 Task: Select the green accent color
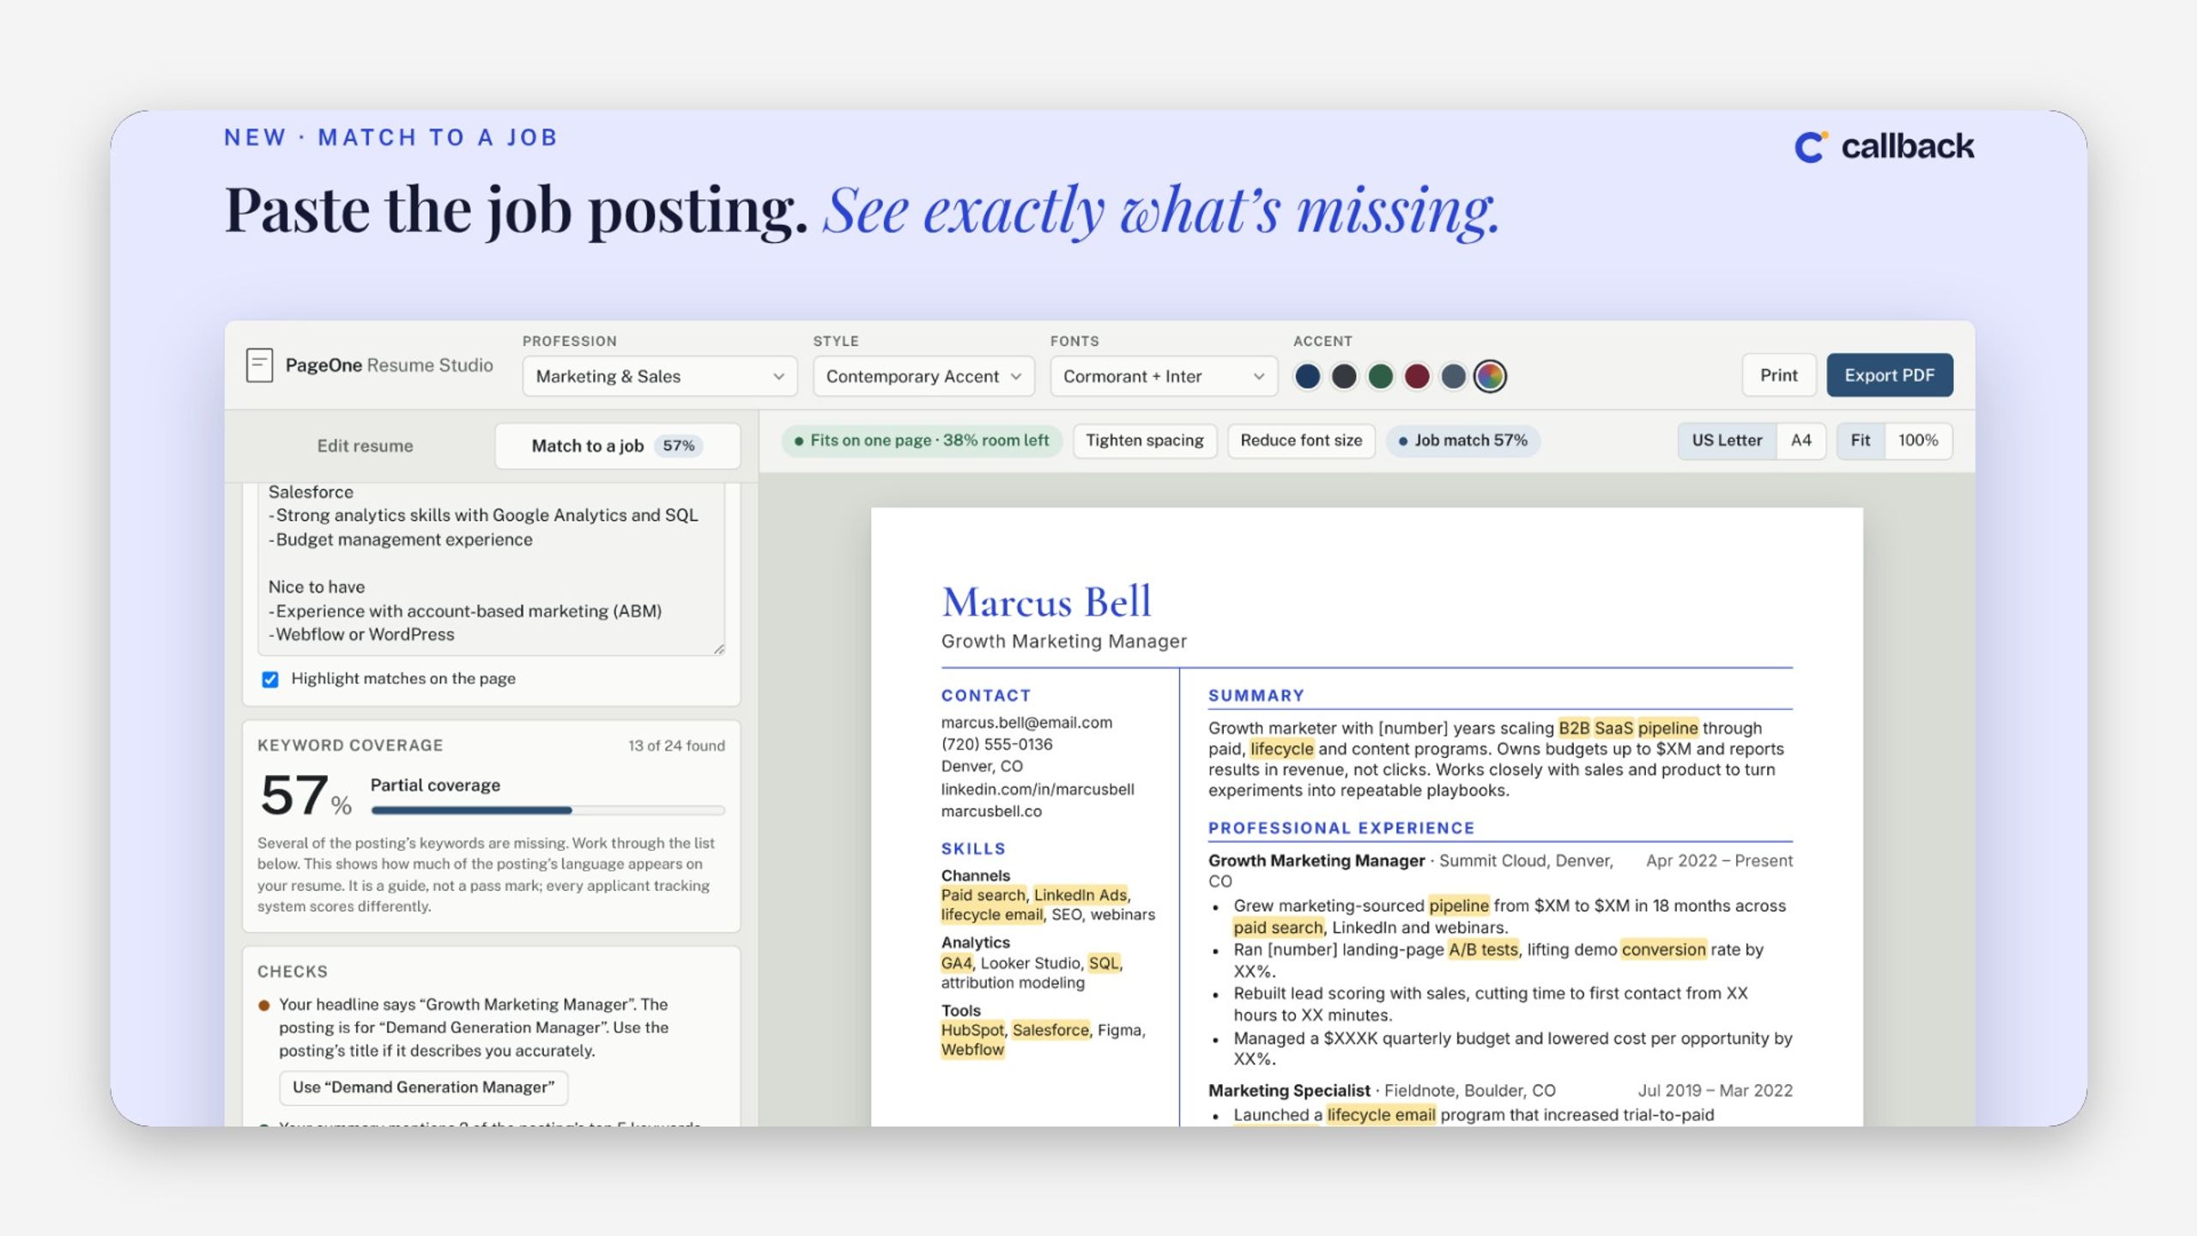point(1380,376)
